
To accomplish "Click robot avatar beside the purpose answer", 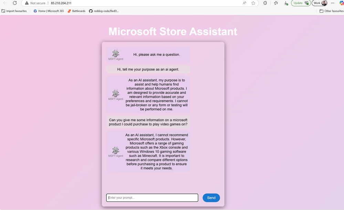I will tap(116, 93).
